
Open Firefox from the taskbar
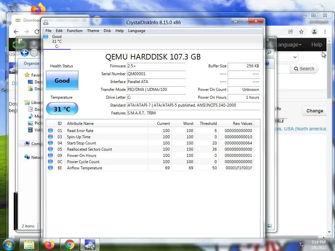tap(49, 244)
